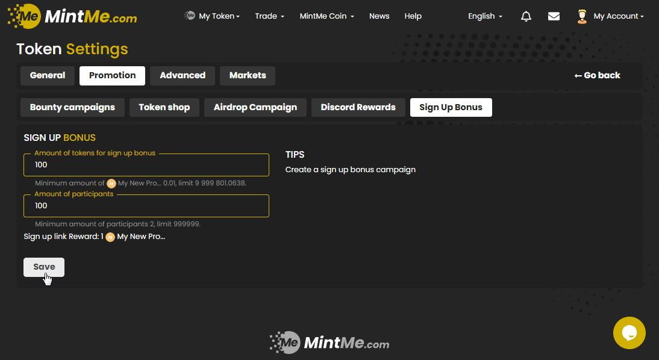Switch to the General settings tab
This screenshot has height=360, width=659.
pyautogui.click(x=48, y=75)
